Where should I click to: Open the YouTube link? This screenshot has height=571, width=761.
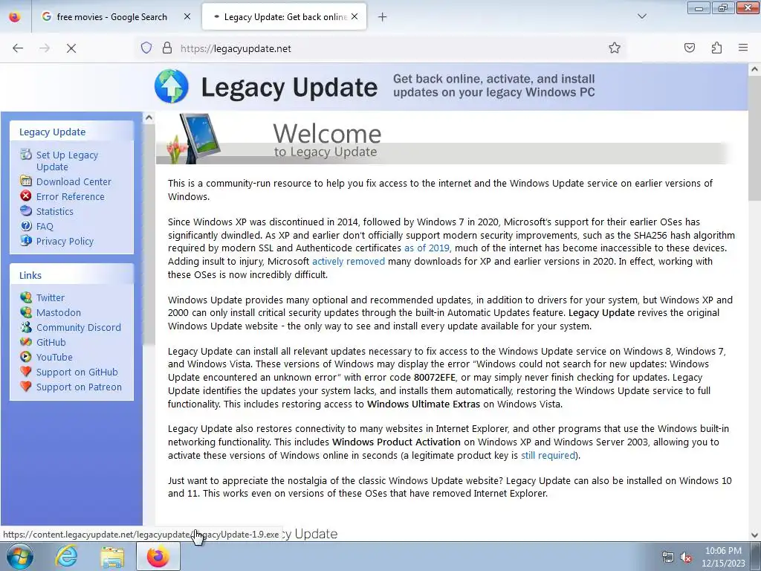pyautogui.click(x=54, y=358)
